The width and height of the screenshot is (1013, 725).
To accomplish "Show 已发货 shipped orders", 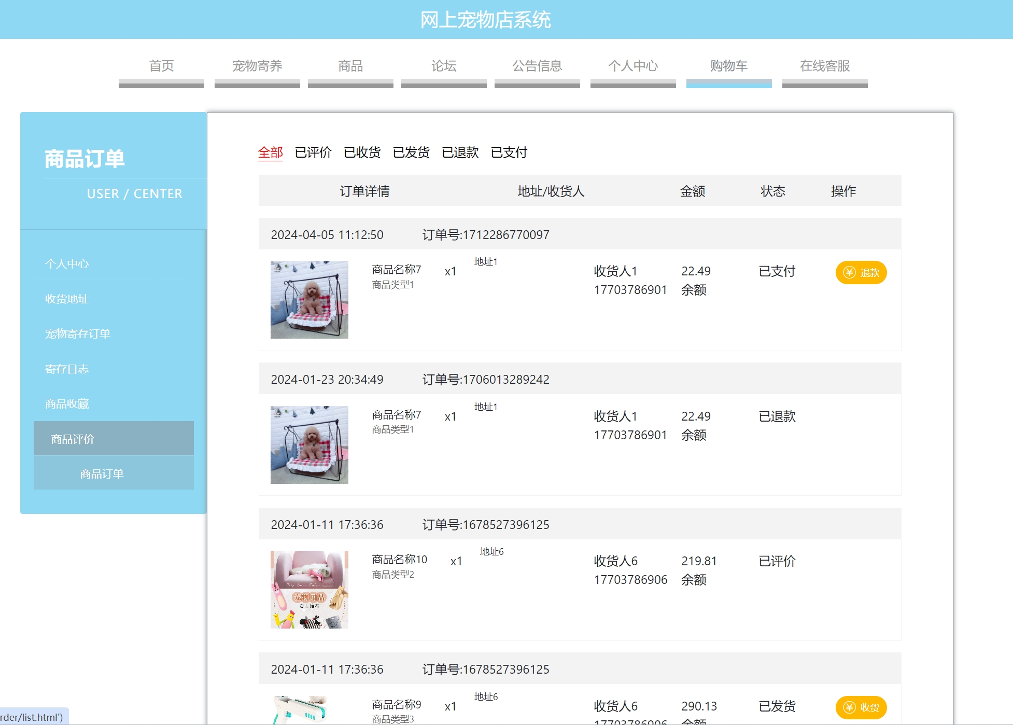I will pos(411,152).
